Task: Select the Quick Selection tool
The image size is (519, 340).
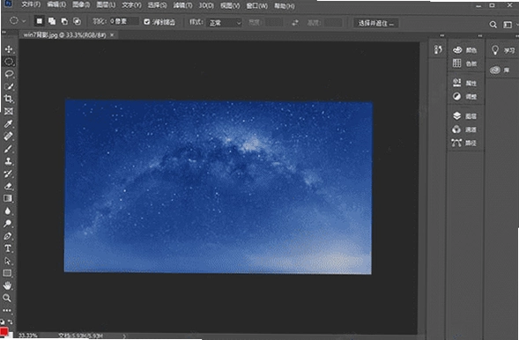Action: [x=9, y=86]
